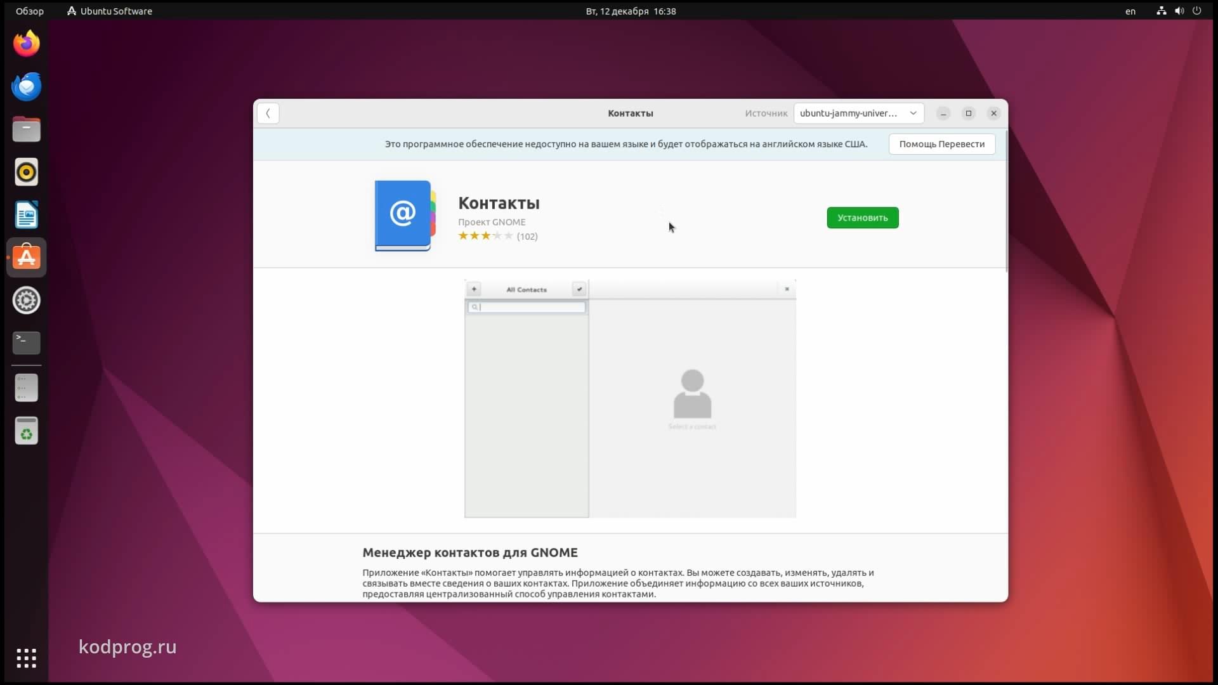Open Rhythmbox music player from dock
This screenshot has width=1218, height=685.
coord(27,172)
